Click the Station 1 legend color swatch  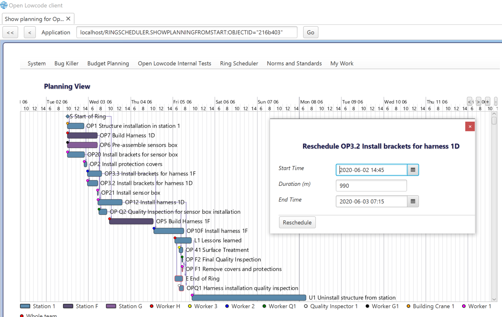[x=25, y=306]
